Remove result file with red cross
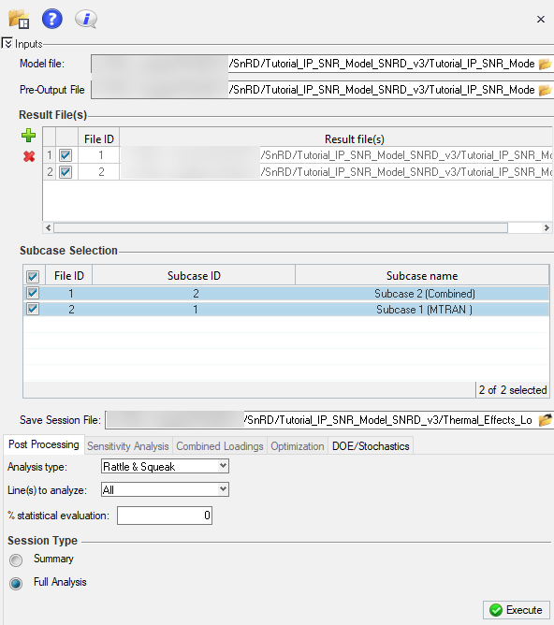The width and height of the screenshot is (554, 625). 29,156
